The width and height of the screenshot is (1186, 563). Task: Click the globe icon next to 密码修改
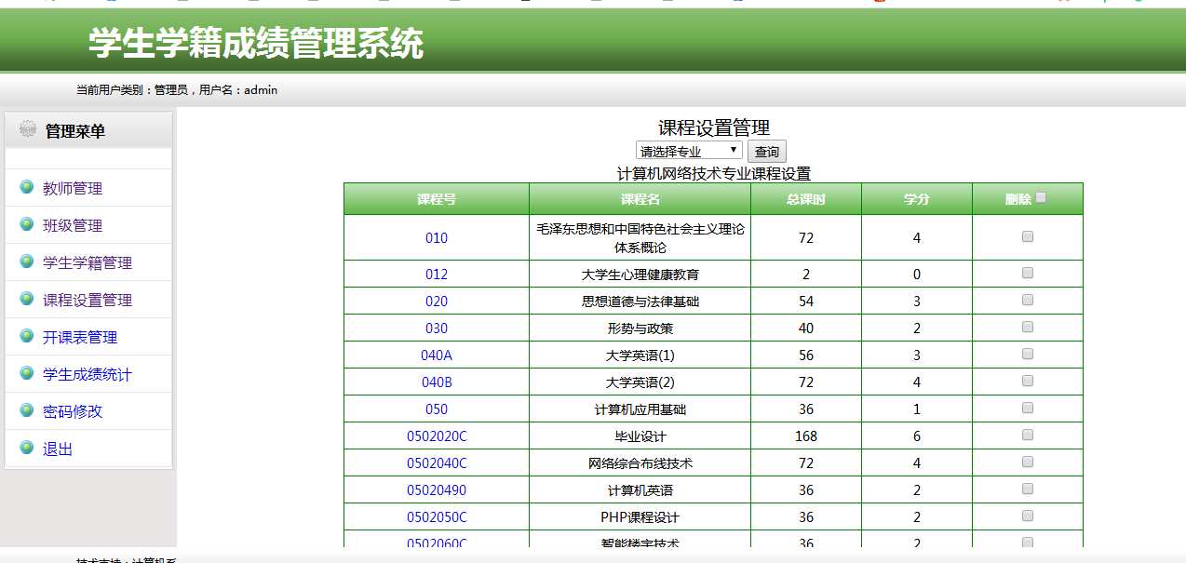click(x=27, y=410)
